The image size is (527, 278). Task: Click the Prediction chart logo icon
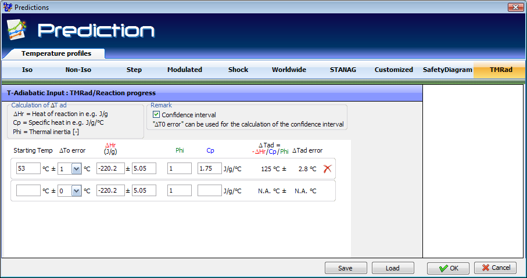(x=16, y=30)
